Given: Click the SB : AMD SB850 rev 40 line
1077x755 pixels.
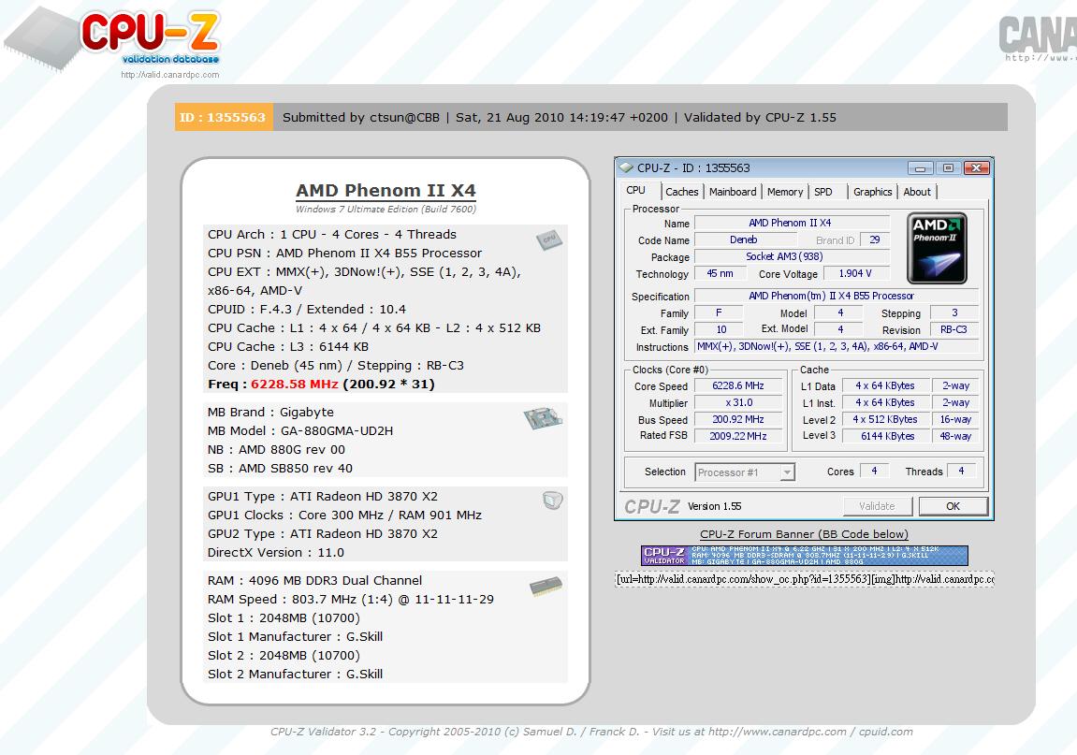Looking at the screenshot, I should click(x=280, y=468).
